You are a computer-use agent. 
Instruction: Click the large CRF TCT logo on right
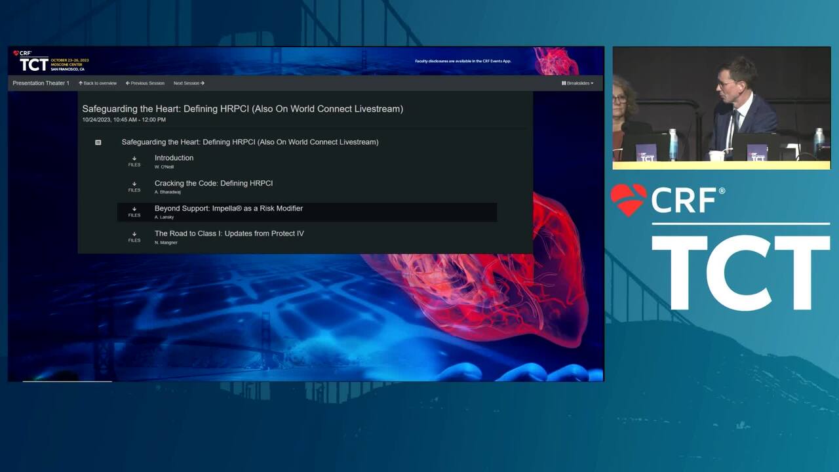coord(720,248)
